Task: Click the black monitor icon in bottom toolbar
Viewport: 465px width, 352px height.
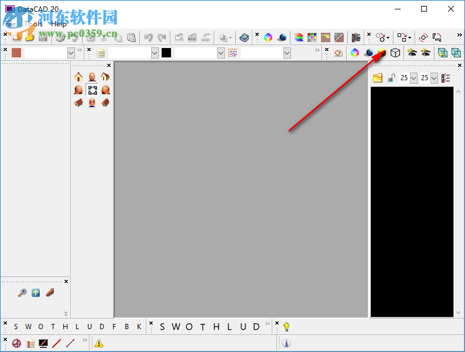Action: [x=43, y=343]
